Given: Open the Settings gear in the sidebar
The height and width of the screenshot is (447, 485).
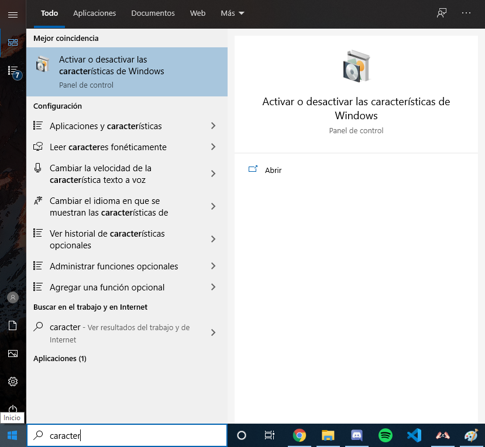Looking at the screenshot, I should click(x=12, y=382).
